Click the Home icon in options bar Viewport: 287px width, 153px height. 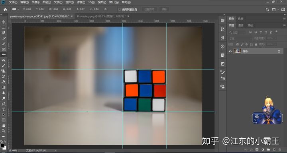point(5,10)
